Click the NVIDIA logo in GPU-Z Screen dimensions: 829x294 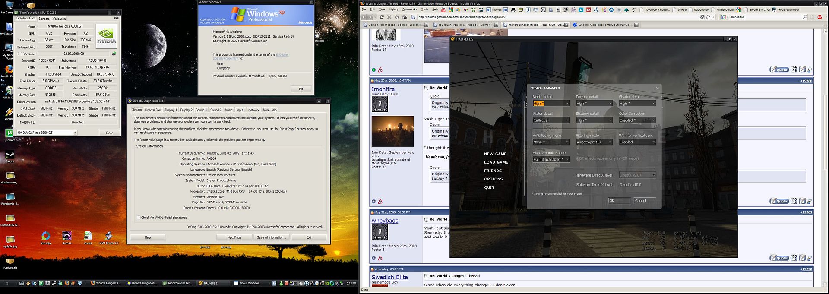click(106, 35)
